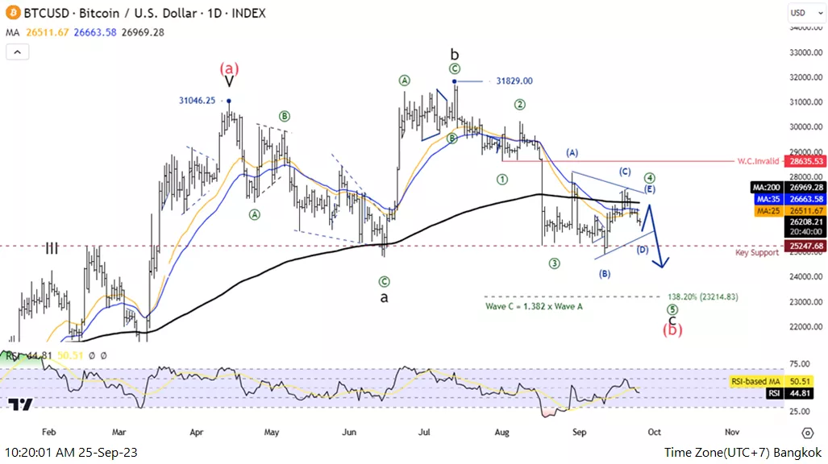Open the USD currency dropdown
The image size is (828, 464).
point(806,13)
